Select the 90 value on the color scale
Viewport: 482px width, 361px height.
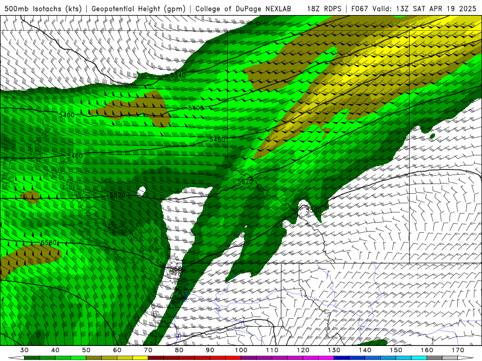click(210, 350)
